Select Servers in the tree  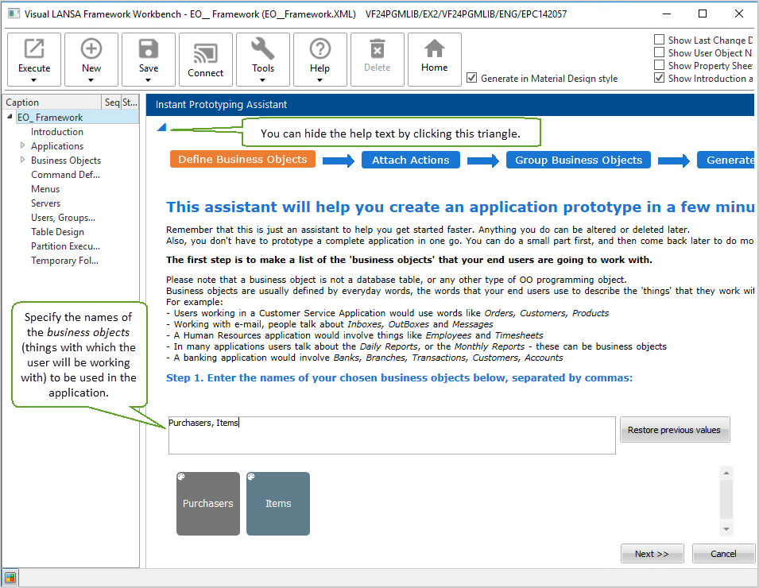coord(46,203)
